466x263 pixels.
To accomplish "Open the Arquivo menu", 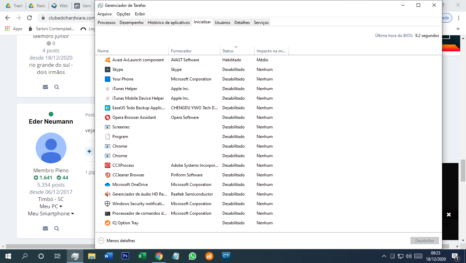I will coord(105,14).
